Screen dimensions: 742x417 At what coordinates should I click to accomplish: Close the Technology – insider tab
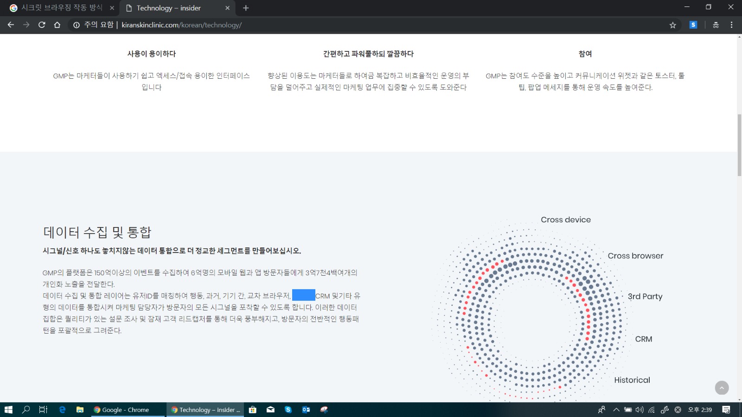pyautogui.click(x=227, y=8)
